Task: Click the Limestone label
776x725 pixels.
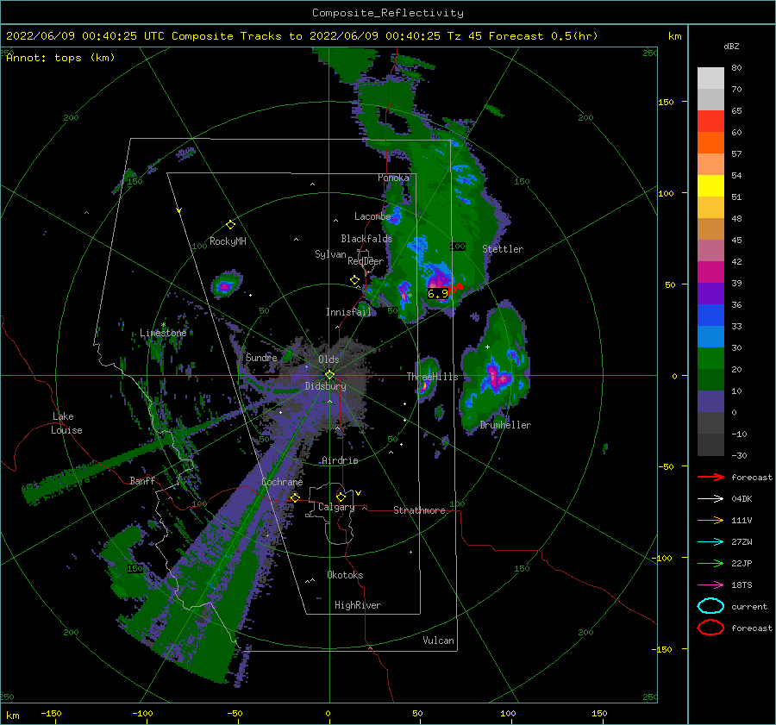Action: tap(163, 333)
